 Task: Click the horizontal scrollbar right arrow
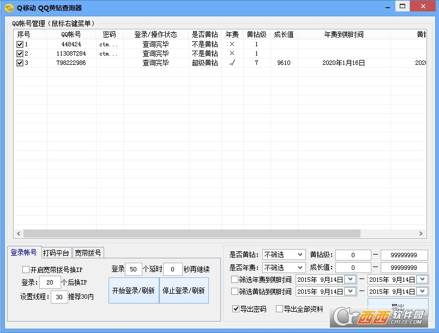(421, 233)
